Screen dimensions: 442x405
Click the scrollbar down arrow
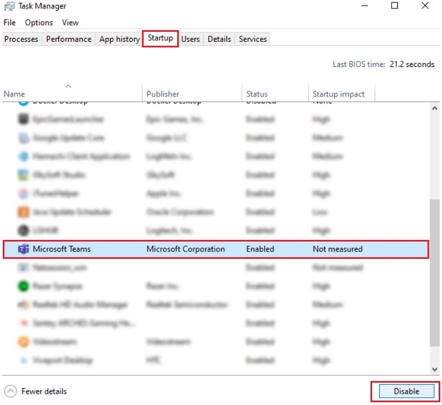coord(435,369)
